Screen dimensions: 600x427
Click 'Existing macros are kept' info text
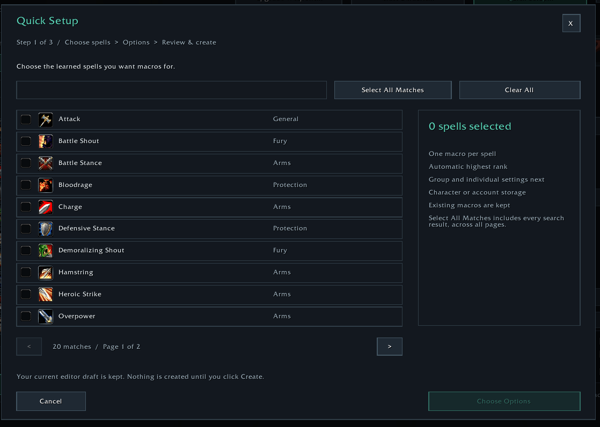[470, 206]
